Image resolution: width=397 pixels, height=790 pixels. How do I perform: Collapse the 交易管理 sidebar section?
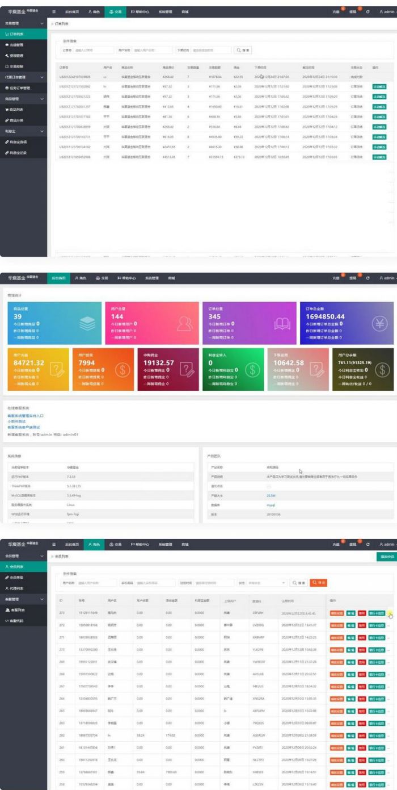point(43,23)
